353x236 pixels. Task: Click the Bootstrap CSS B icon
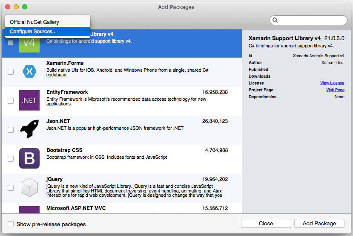point(29,158)
